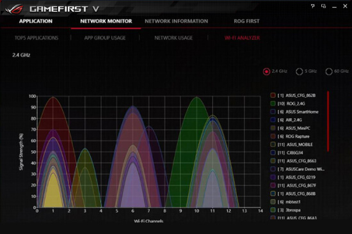Image resolution: width=352 pixels, height=234 pixels.
Task: Click the AIR_2.4G legend color box
Action: pyautogui.click(x=273, y=120)
